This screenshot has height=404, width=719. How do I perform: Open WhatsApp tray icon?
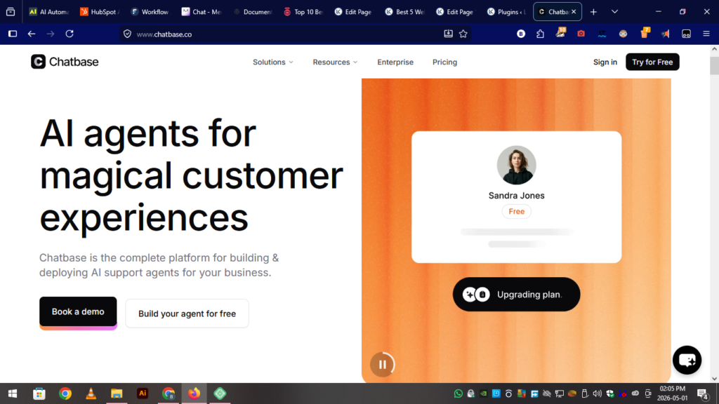[x=458, y=393]
